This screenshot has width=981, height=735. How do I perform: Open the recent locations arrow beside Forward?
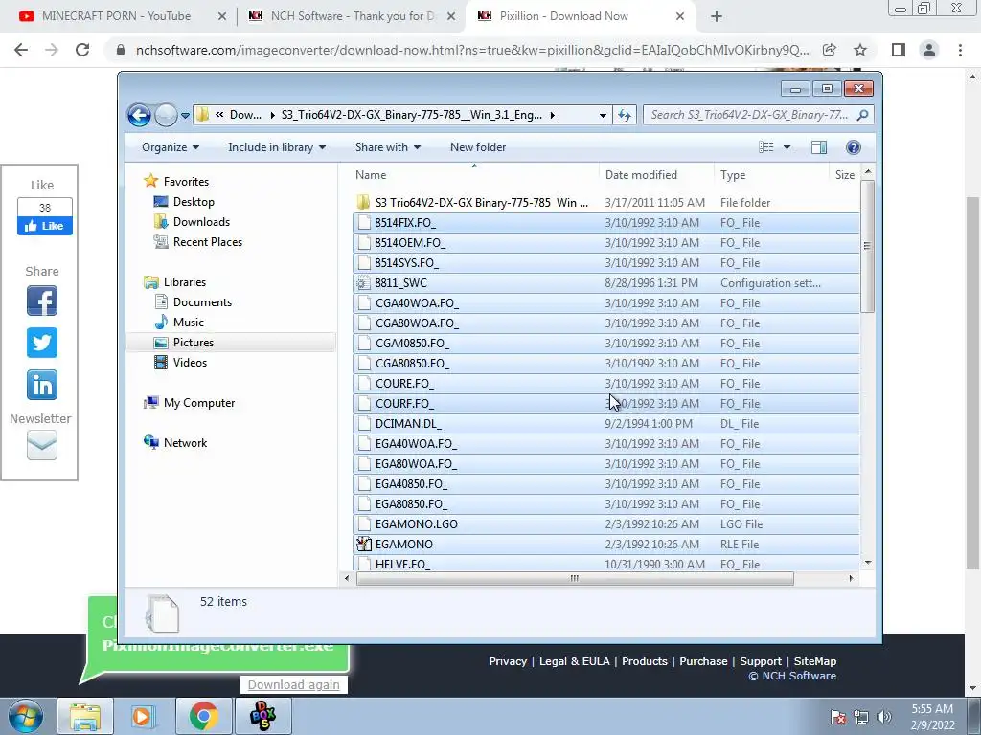pos(185,115)
